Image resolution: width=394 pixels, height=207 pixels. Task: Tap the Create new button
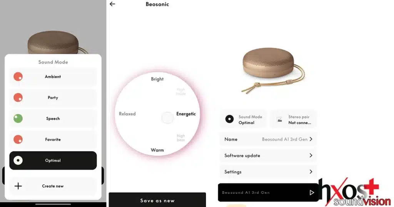pyautogui.click(x=53, y=186)
